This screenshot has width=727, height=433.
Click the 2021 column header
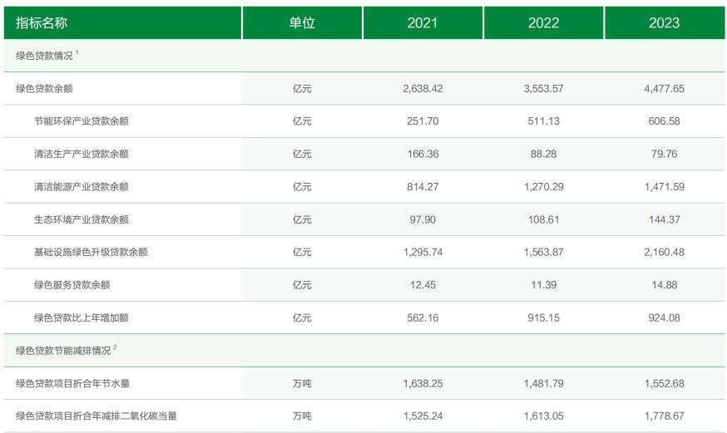point(423,22)
